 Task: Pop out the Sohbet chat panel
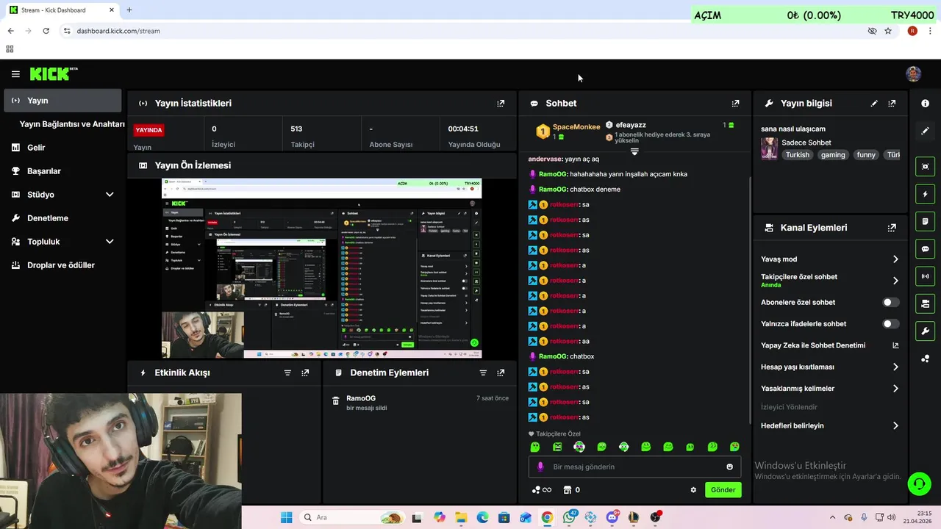coord(735,104)
